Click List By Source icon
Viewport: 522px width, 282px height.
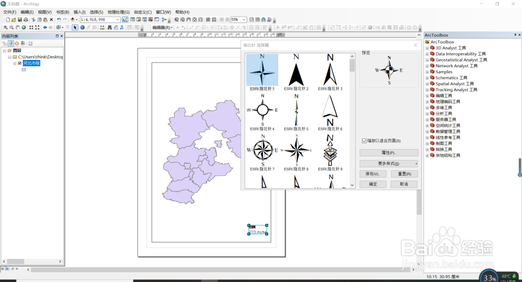pyautogui.click(x=10, y=43)
